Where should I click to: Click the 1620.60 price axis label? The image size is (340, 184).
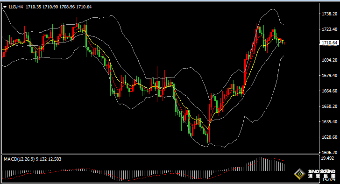coord(329,137)
